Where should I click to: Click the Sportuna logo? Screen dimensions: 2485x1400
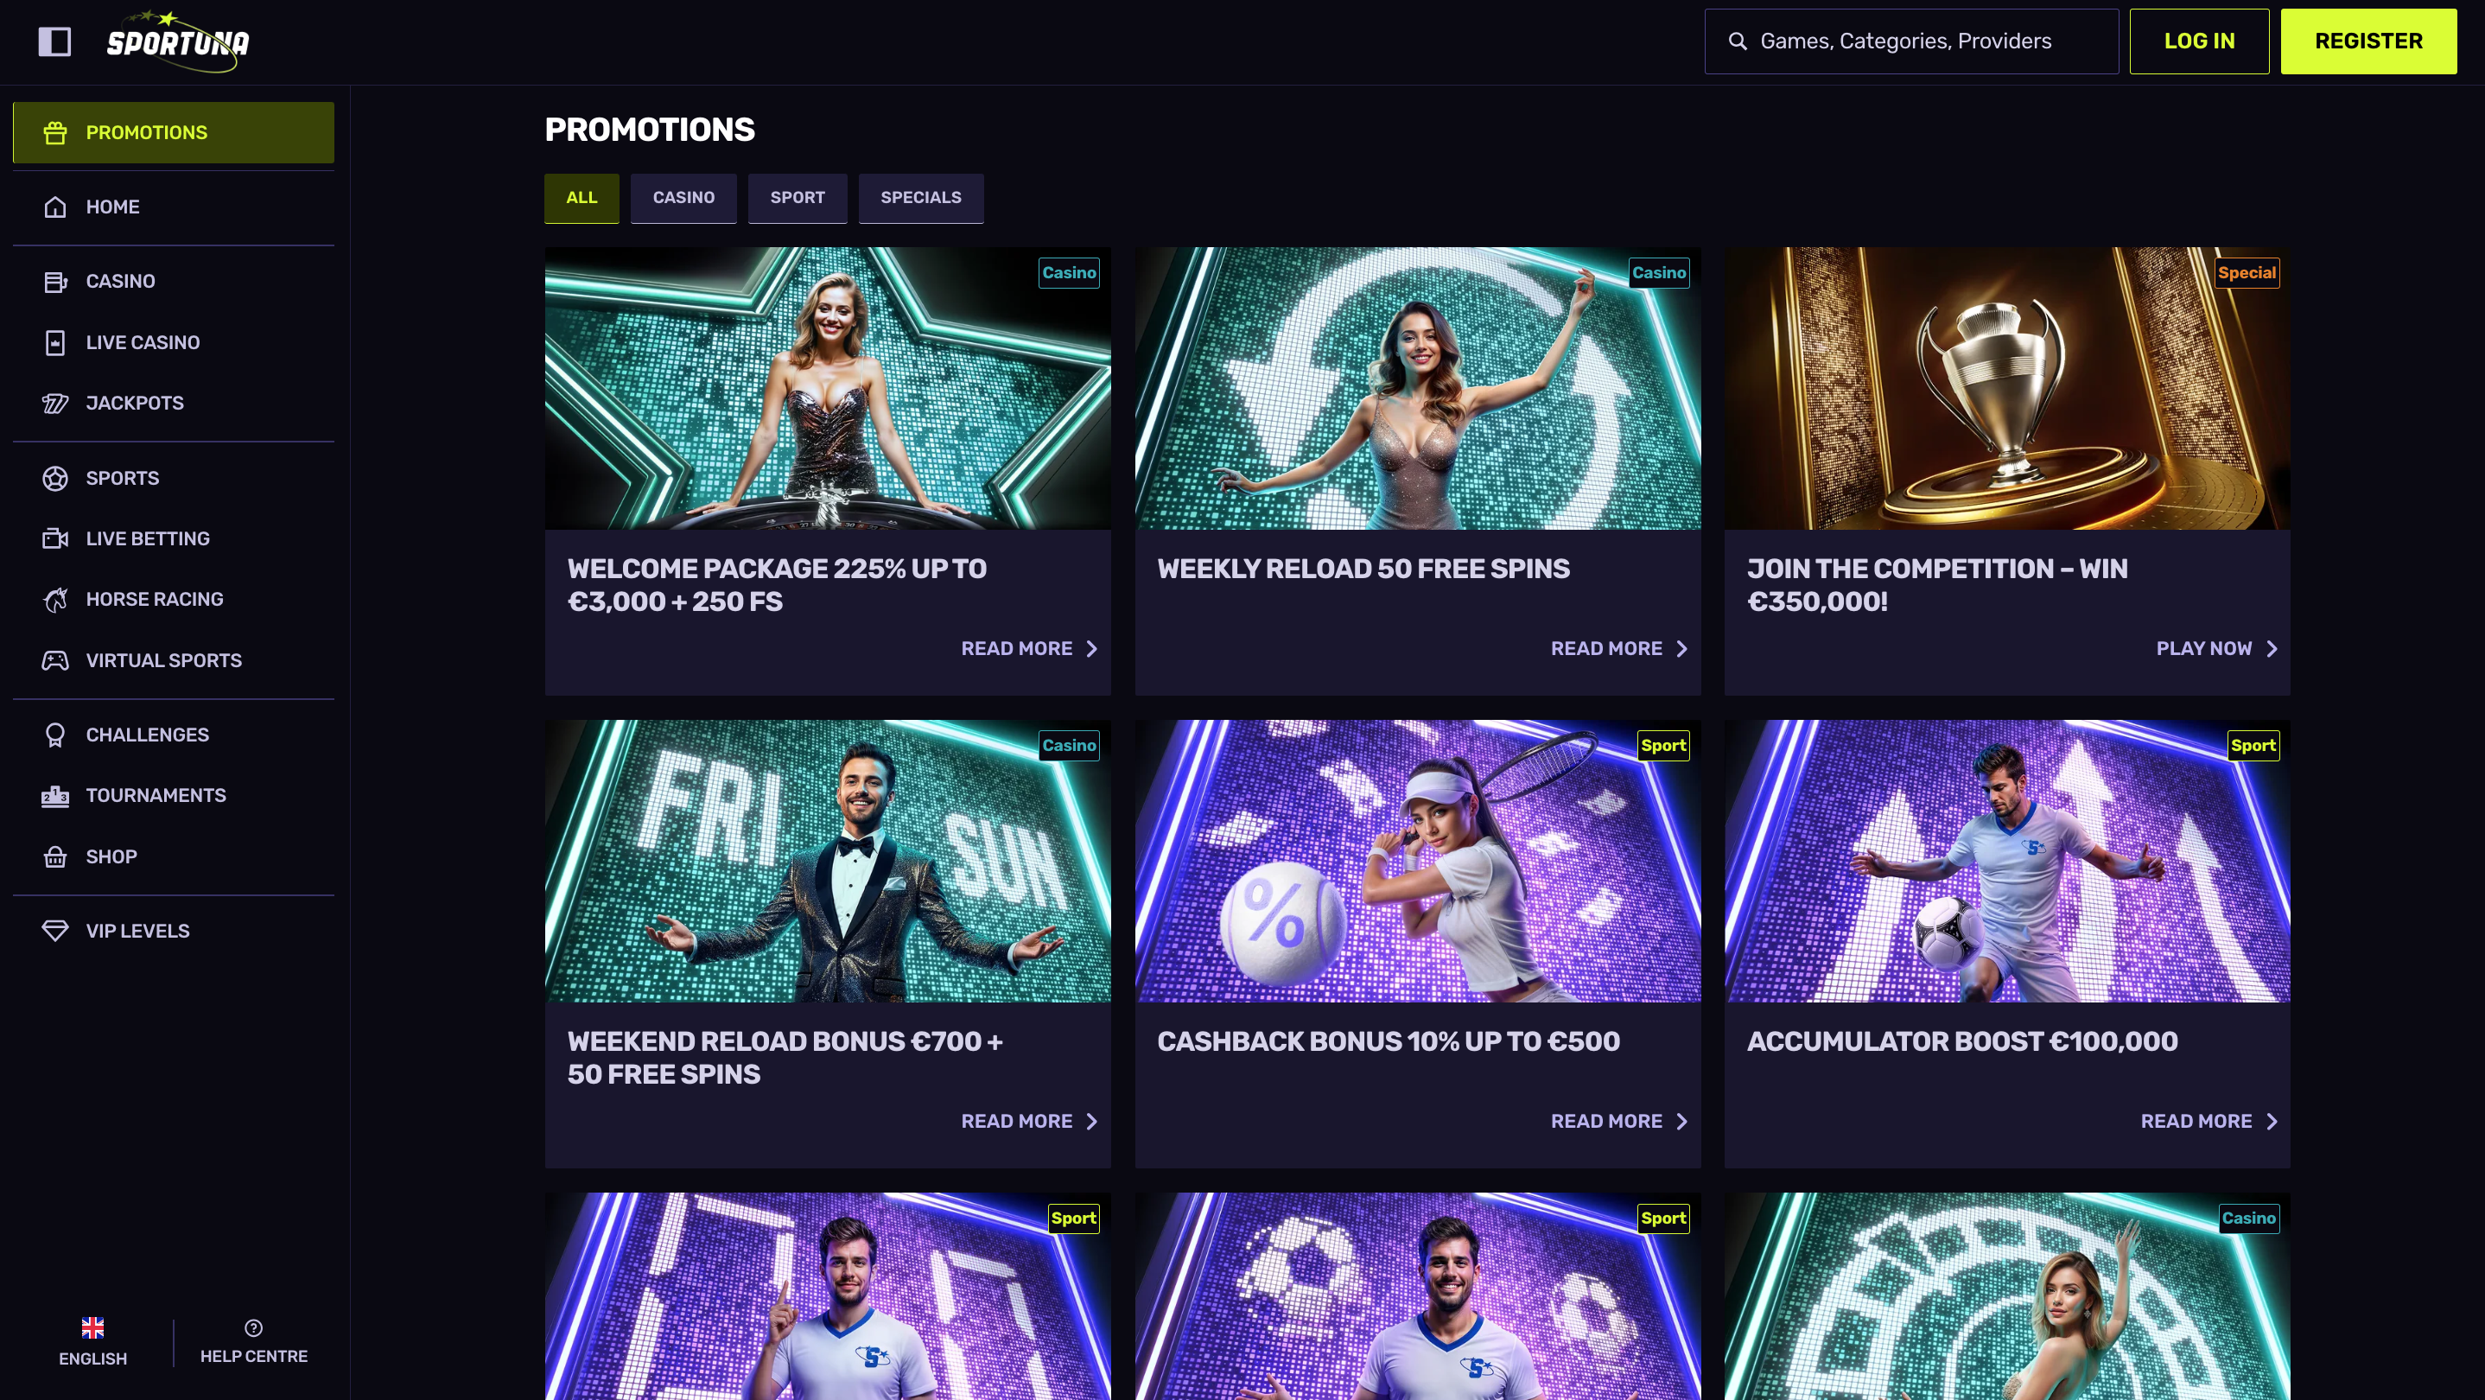pos(177,41)
